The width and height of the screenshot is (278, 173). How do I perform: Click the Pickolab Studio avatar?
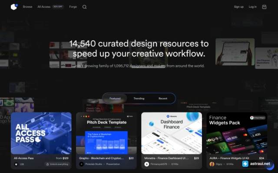81,164
